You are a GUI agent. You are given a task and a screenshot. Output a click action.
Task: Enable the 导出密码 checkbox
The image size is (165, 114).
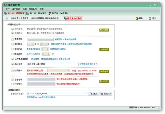13,79
